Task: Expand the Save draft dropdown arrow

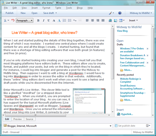Action: (x=56, y=13)
